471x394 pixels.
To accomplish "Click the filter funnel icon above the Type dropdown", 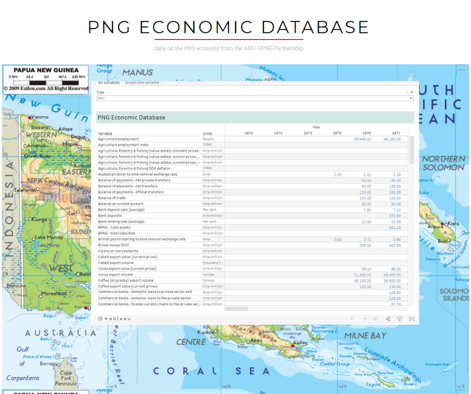I will [x=407, y=92].
